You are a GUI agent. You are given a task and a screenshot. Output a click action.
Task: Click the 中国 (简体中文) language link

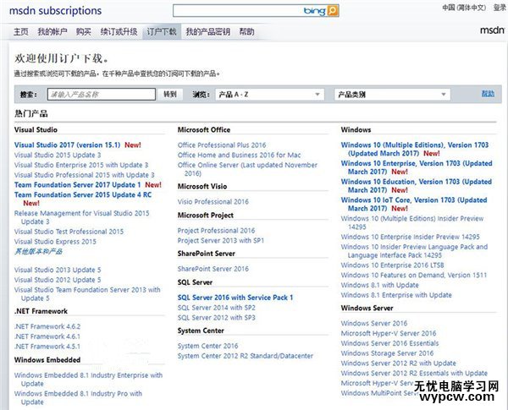[x=464, y=8]
